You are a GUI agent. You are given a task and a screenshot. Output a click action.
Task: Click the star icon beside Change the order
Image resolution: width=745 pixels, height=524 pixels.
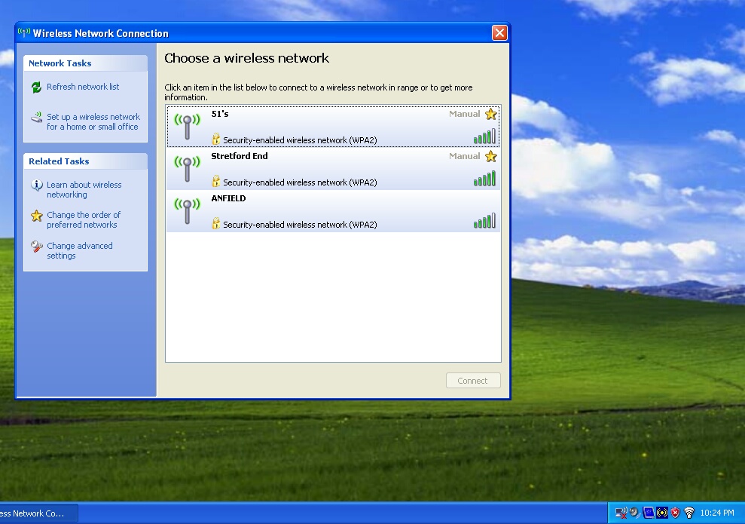(37, 216)
